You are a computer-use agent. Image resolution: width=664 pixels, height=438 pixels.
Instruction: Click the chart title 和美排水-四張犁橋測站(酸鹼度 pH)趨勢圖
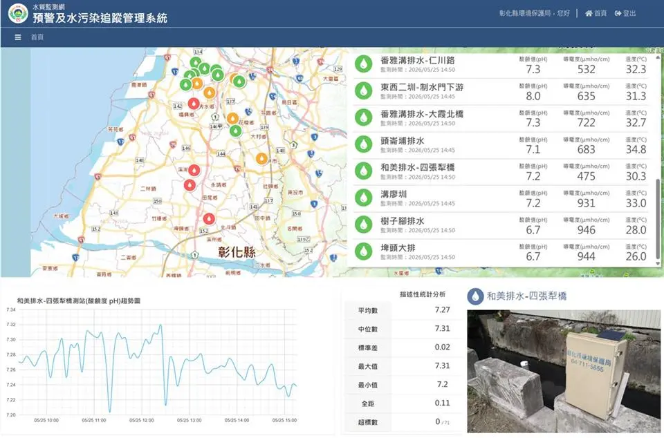pos(79,301)
